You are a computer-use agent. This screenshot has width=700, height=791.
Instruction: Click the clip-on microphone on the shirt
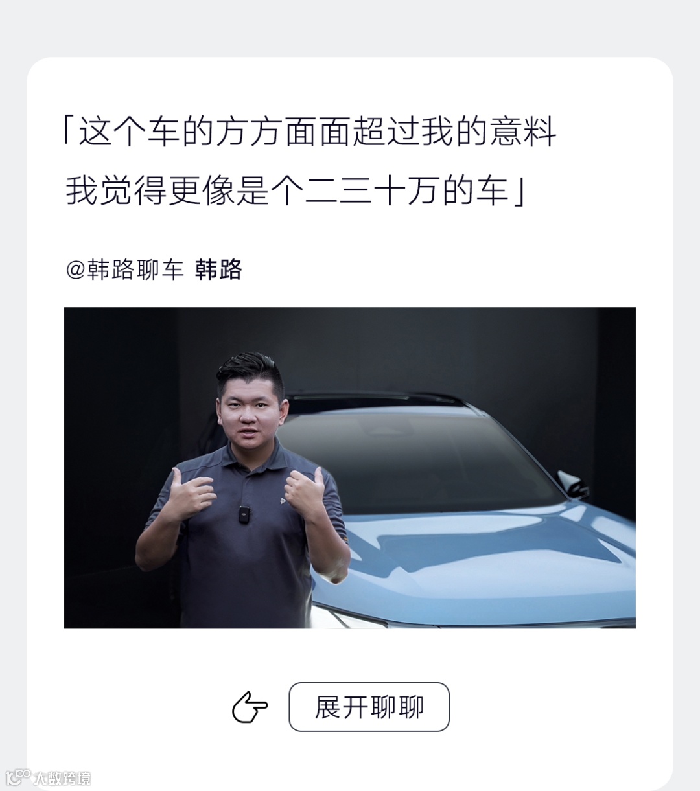pos(244,514)
